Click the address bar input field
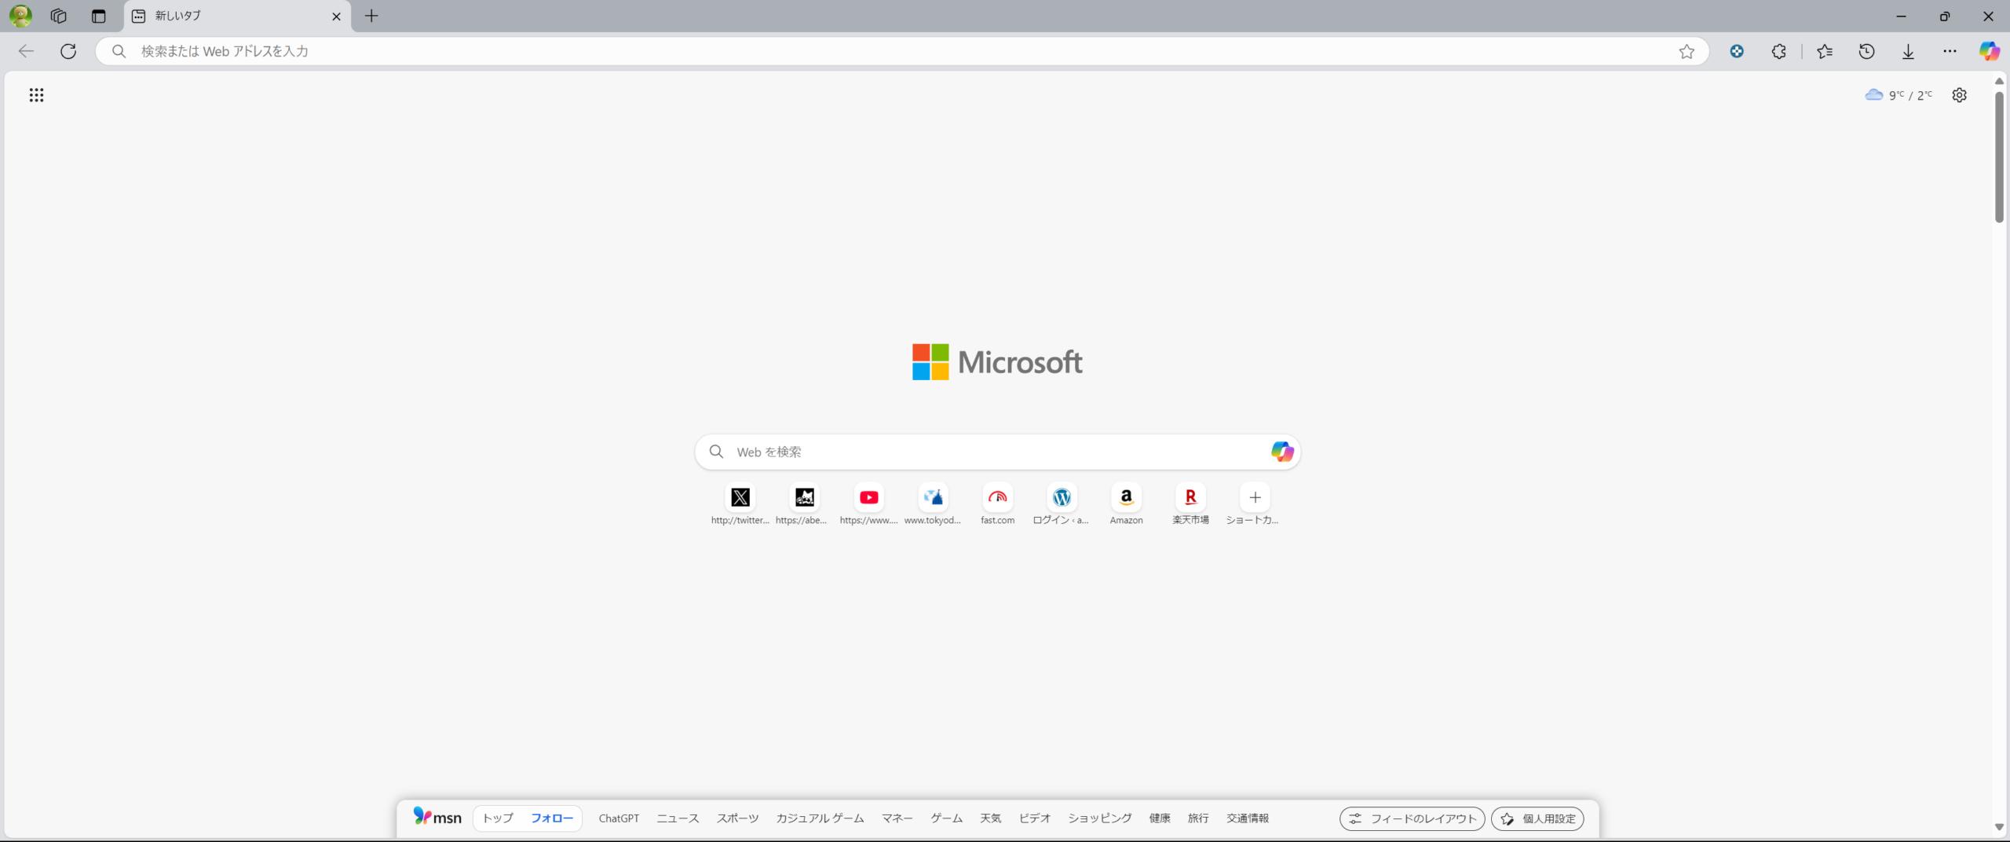Screen dimensions: 2010x842 tap(903, 51)
